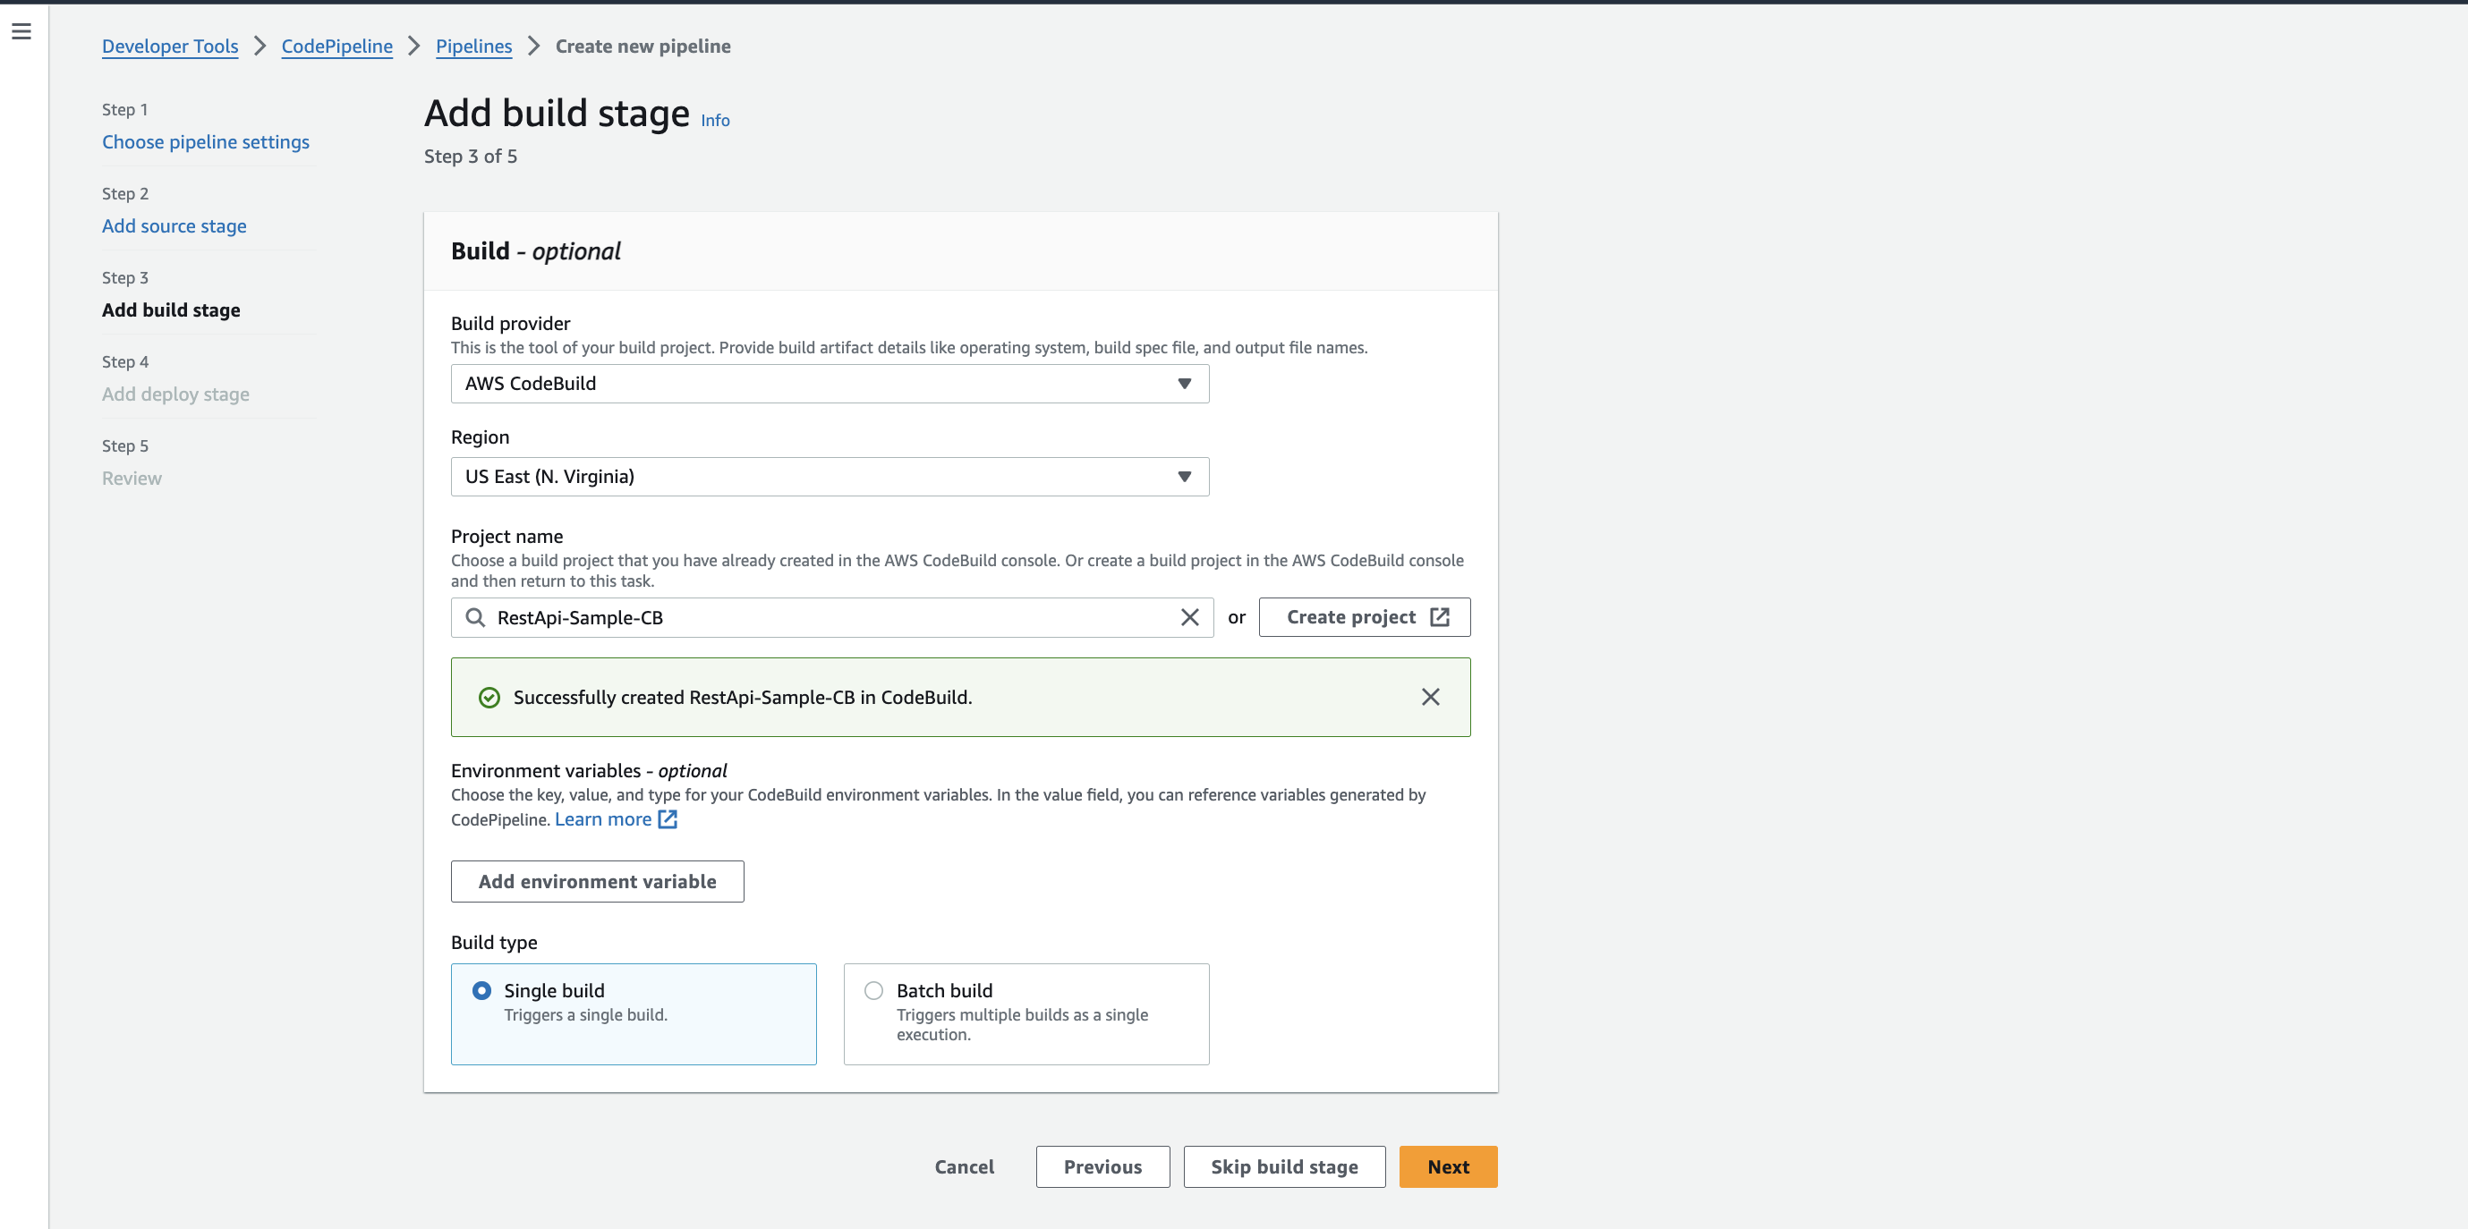Click the Previous button
2468x1229 pixels.
tap(1102, 1166)
